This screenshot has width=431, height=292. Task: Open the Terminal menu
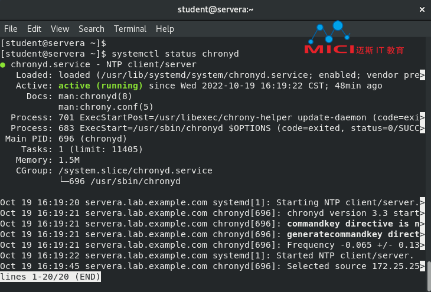(x=130, y=29)
